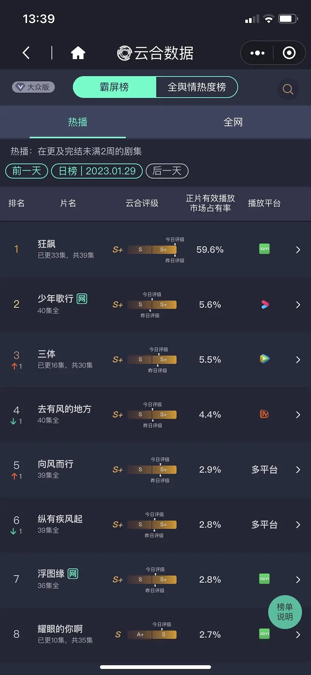Expand details chevron for 向风而行

298,469
